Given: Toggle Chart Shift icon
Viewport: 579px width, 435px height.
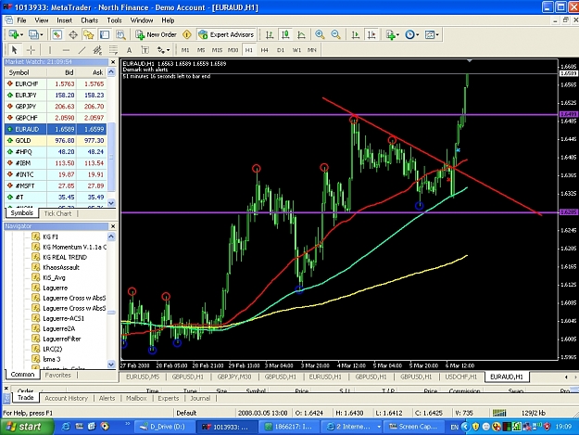Looking at the screenshot, I should [371, 34].
